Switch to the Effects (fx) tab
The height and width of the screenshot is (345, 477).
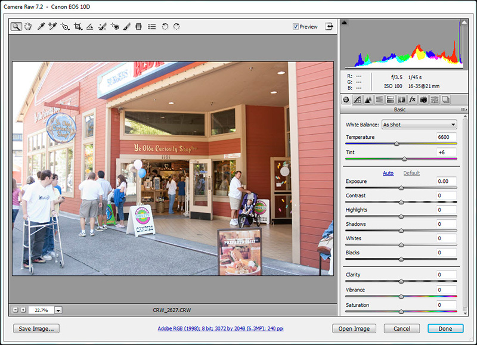click(412, 100)
